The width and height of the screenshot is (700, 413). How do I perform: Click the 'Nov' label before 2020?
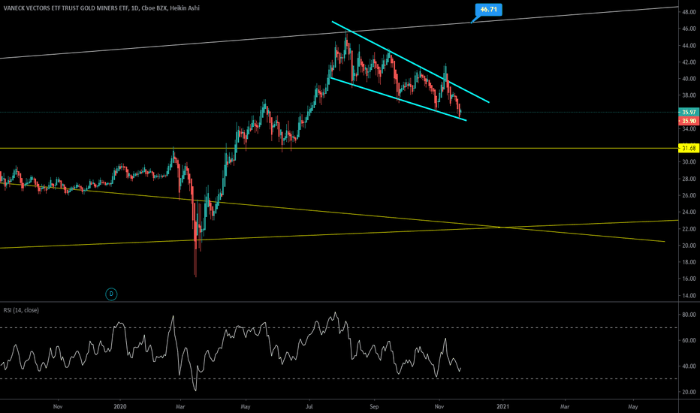[58, 406]
